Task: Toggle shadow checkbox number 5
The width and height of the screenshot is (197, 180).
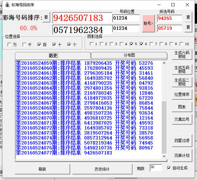Action: pyautogui.click(x=132, y=44)
